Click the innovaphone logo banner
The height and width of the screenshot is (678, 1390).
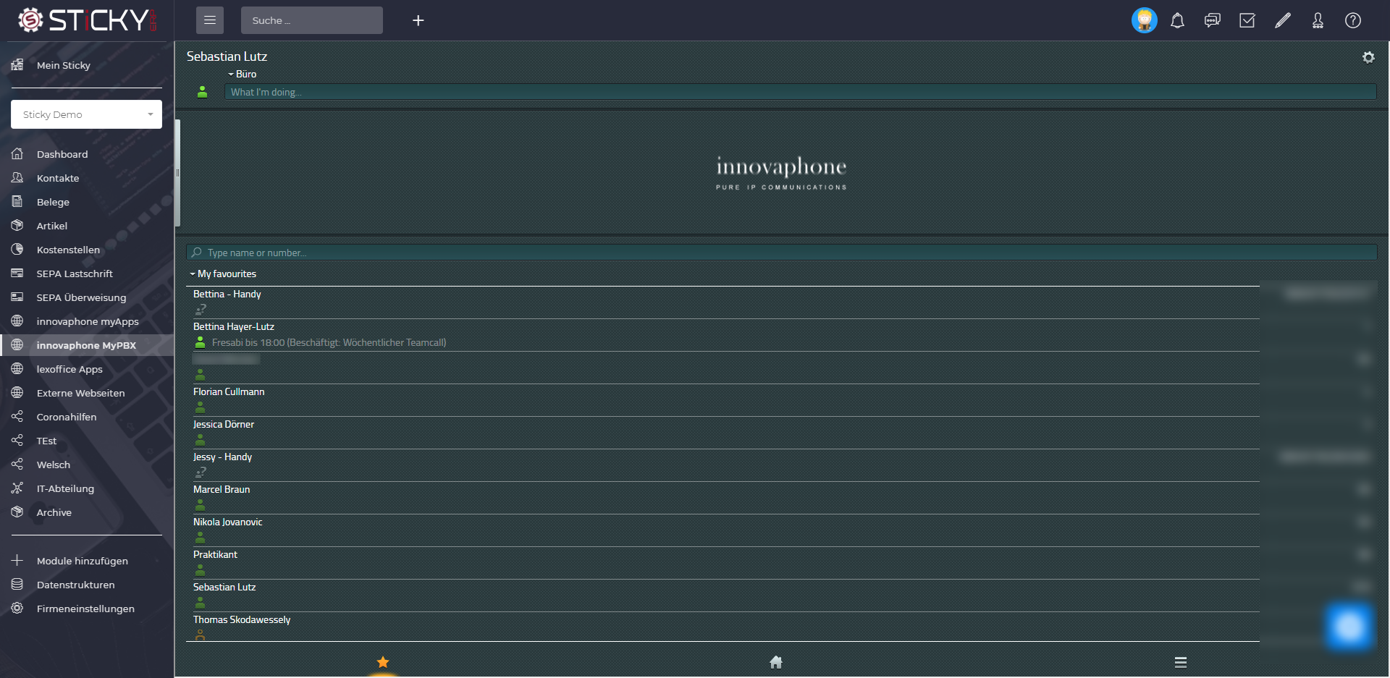click(x=781, y=173)
